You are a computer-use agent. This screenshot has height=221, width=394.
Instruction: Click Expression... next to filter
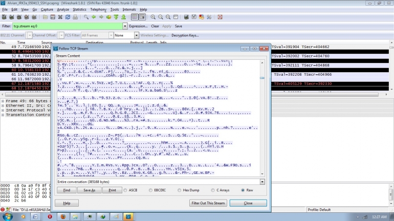tap(138, 26)
